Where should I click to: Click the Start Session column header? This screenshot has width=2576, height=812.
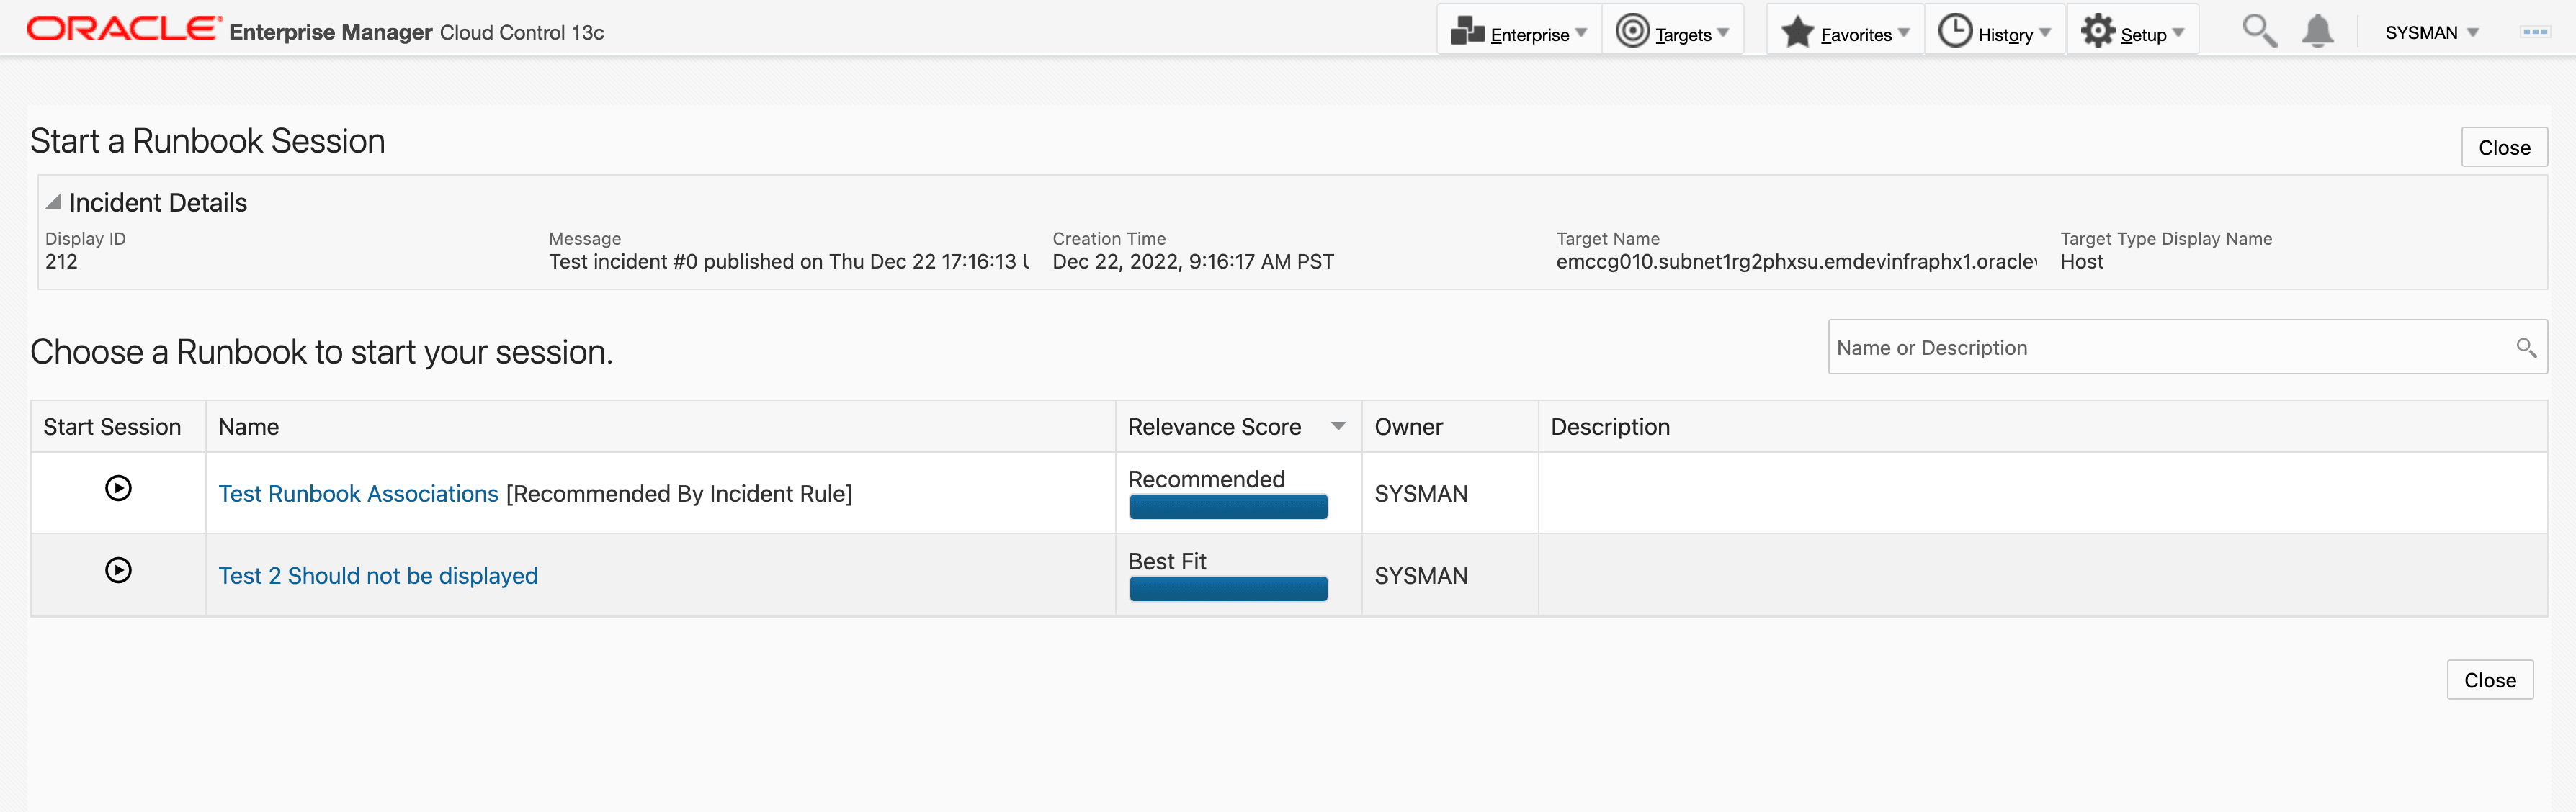(118, 426)
